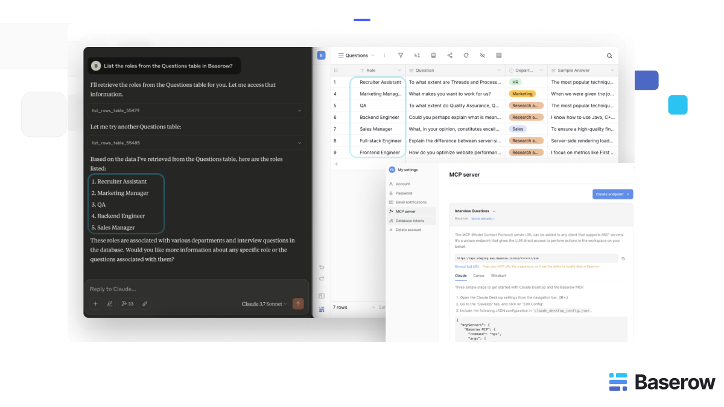Add new row with plus icon in grid
The image size is (724, 407).
pos(336,164)
